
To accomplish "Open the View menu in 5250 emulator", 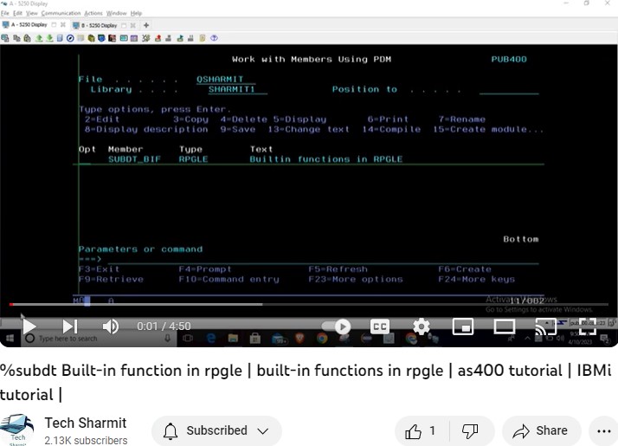I will (x=32, y=13).
